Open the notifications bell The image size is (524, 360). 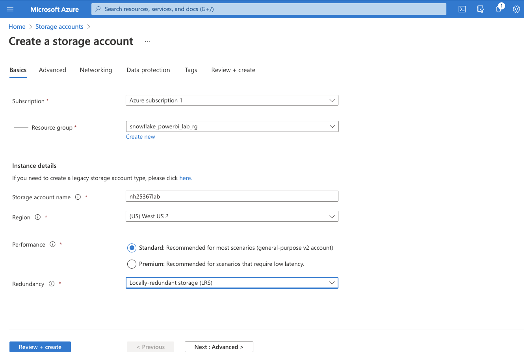pos(498,9)
